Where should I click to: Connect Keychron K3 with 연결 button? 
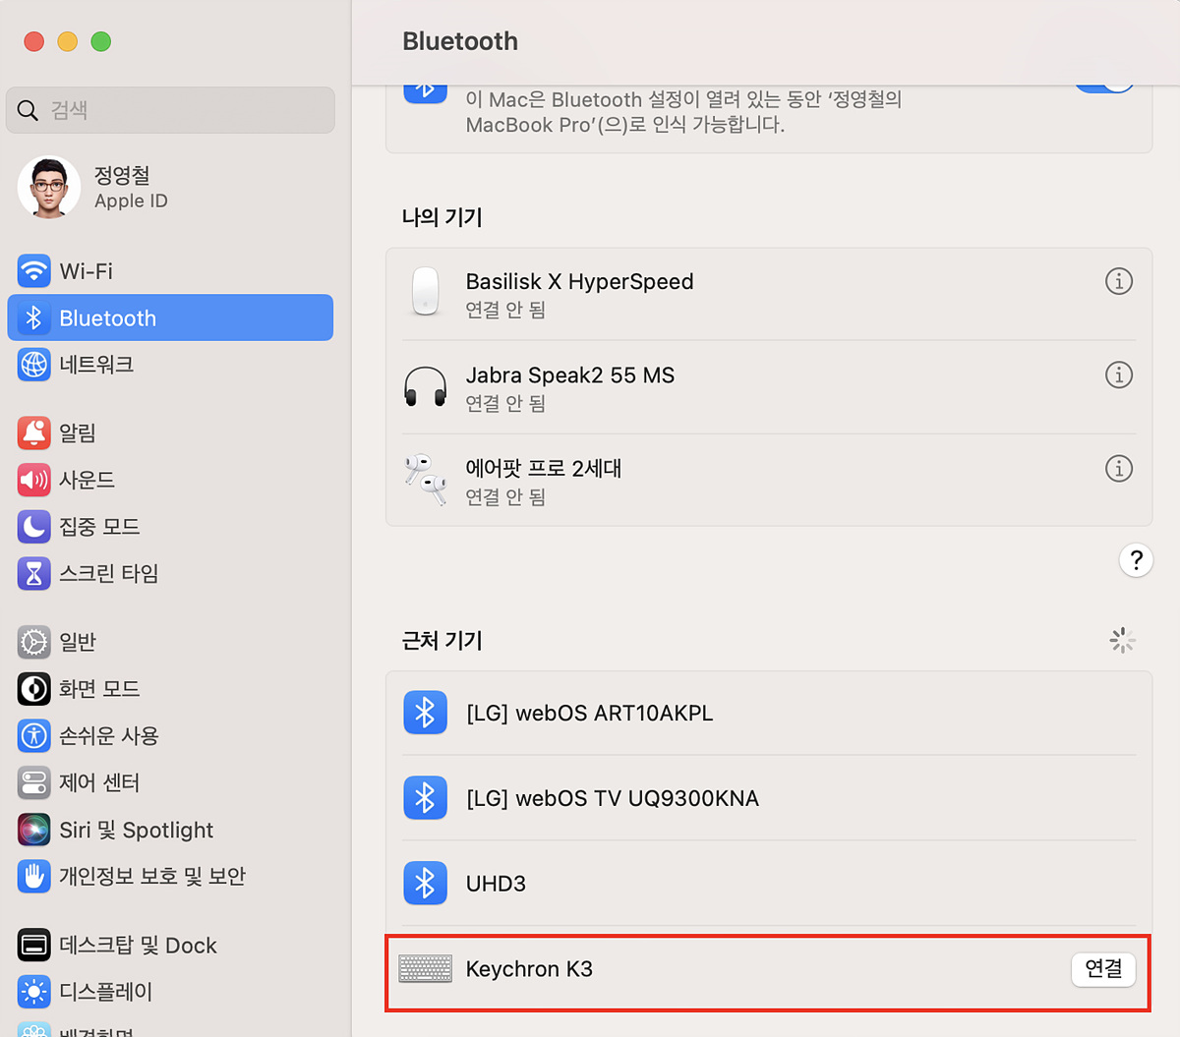(1103, 969)
